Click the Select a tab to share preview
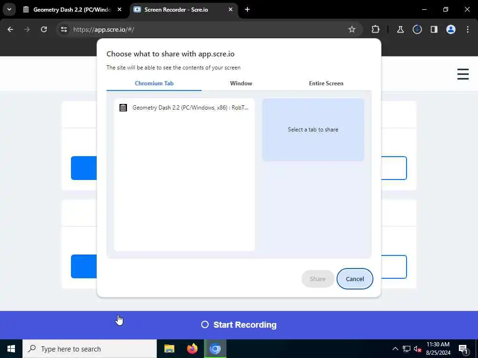Screen dimensions: 478x358 [x=313, y=130]
